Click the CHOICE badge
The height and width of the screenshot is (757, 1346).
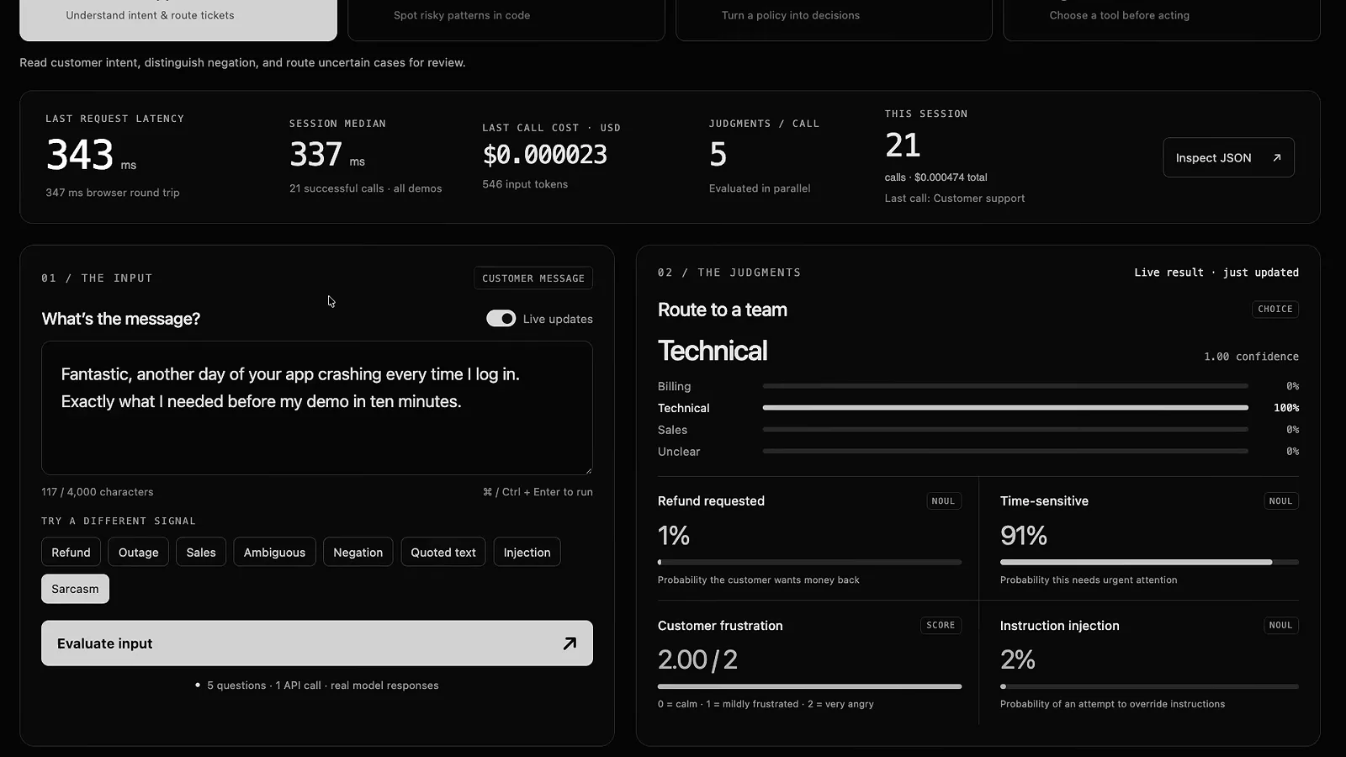[1274, 309]
